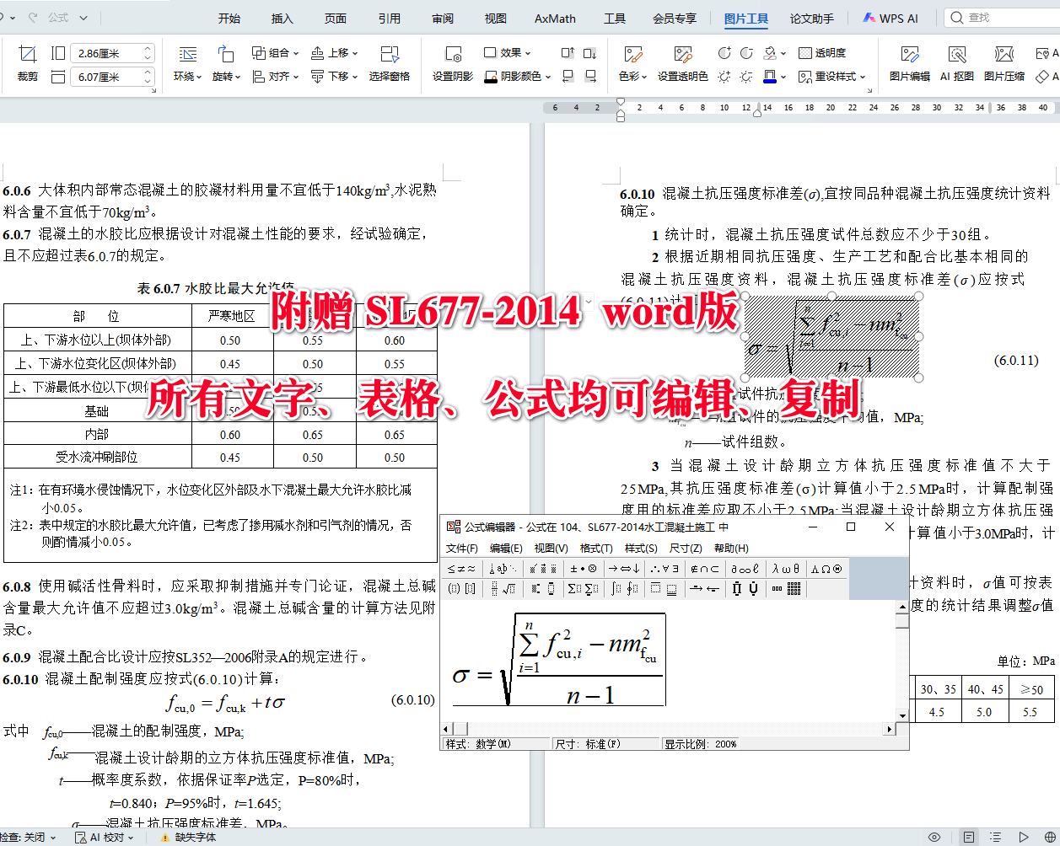Open lowercase Greek palette (λωθ)

point(787,569)
